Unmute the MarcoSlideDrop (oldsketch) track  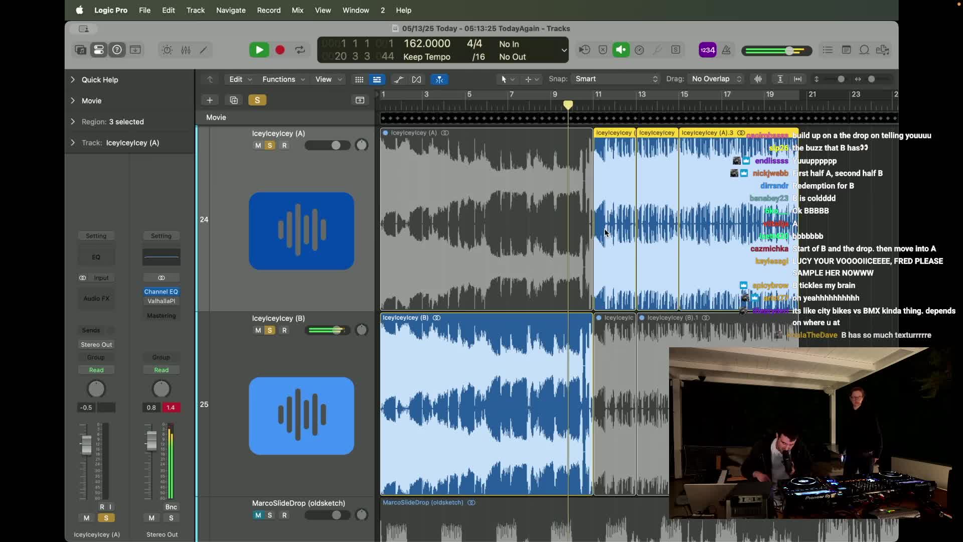coord(258,515)
